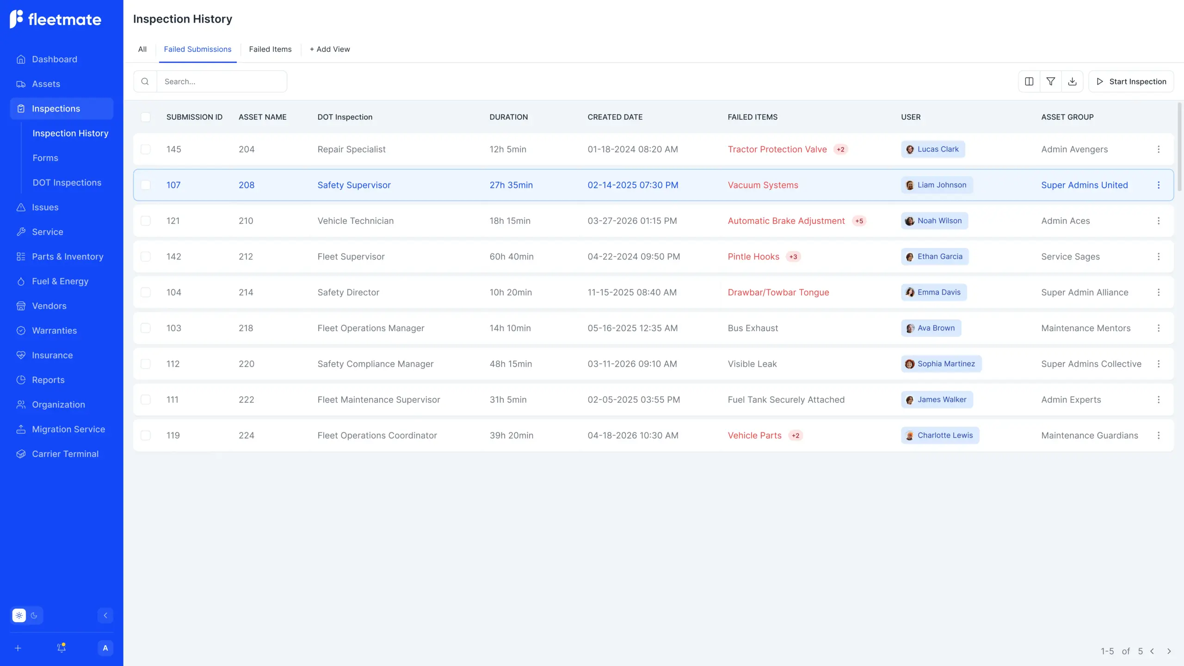Screen dimensions: 1184x666
Task: Click the Start Inspection button
Action: (1131, 81)
